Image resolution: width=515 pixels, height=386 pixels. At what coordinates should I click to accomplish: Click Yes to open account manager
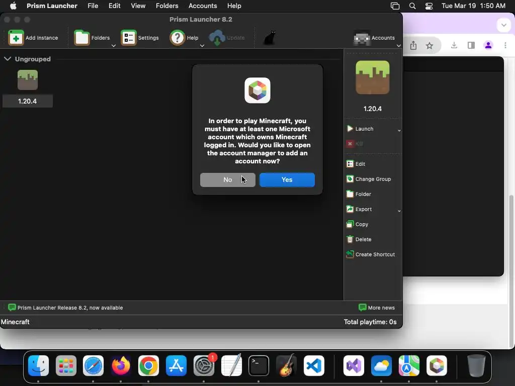(x=287, y=180)
